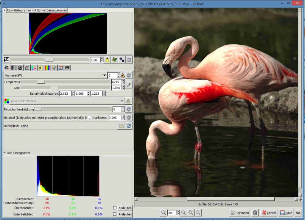Image resolution: width=305 pixels, height=220 pixels.
Task: Check Andeuten for Überbelichtet
Action: (115, 208)
